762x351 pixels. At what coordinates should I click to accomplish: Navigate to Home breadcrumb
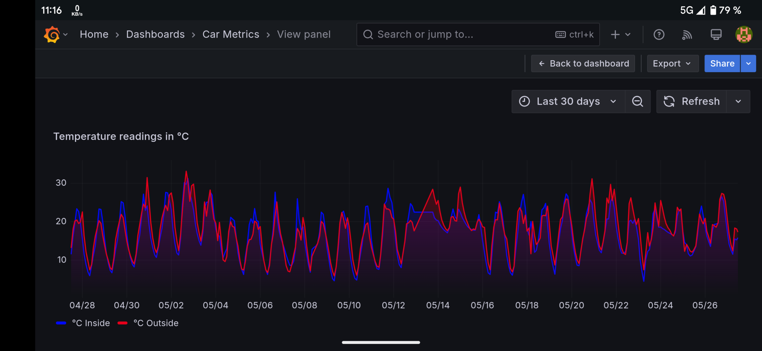pyautogui.click(x=94, y=34)
